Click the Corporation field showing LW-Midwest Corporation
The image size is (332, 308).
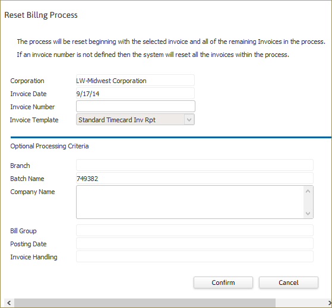[135, 80]
